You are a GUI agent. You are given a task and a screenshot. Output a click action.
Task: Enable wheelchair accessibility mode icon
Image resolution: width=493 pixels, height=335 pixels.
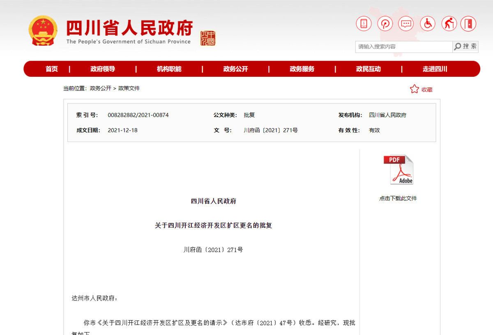pyautogui.click(x=428, y=24)
